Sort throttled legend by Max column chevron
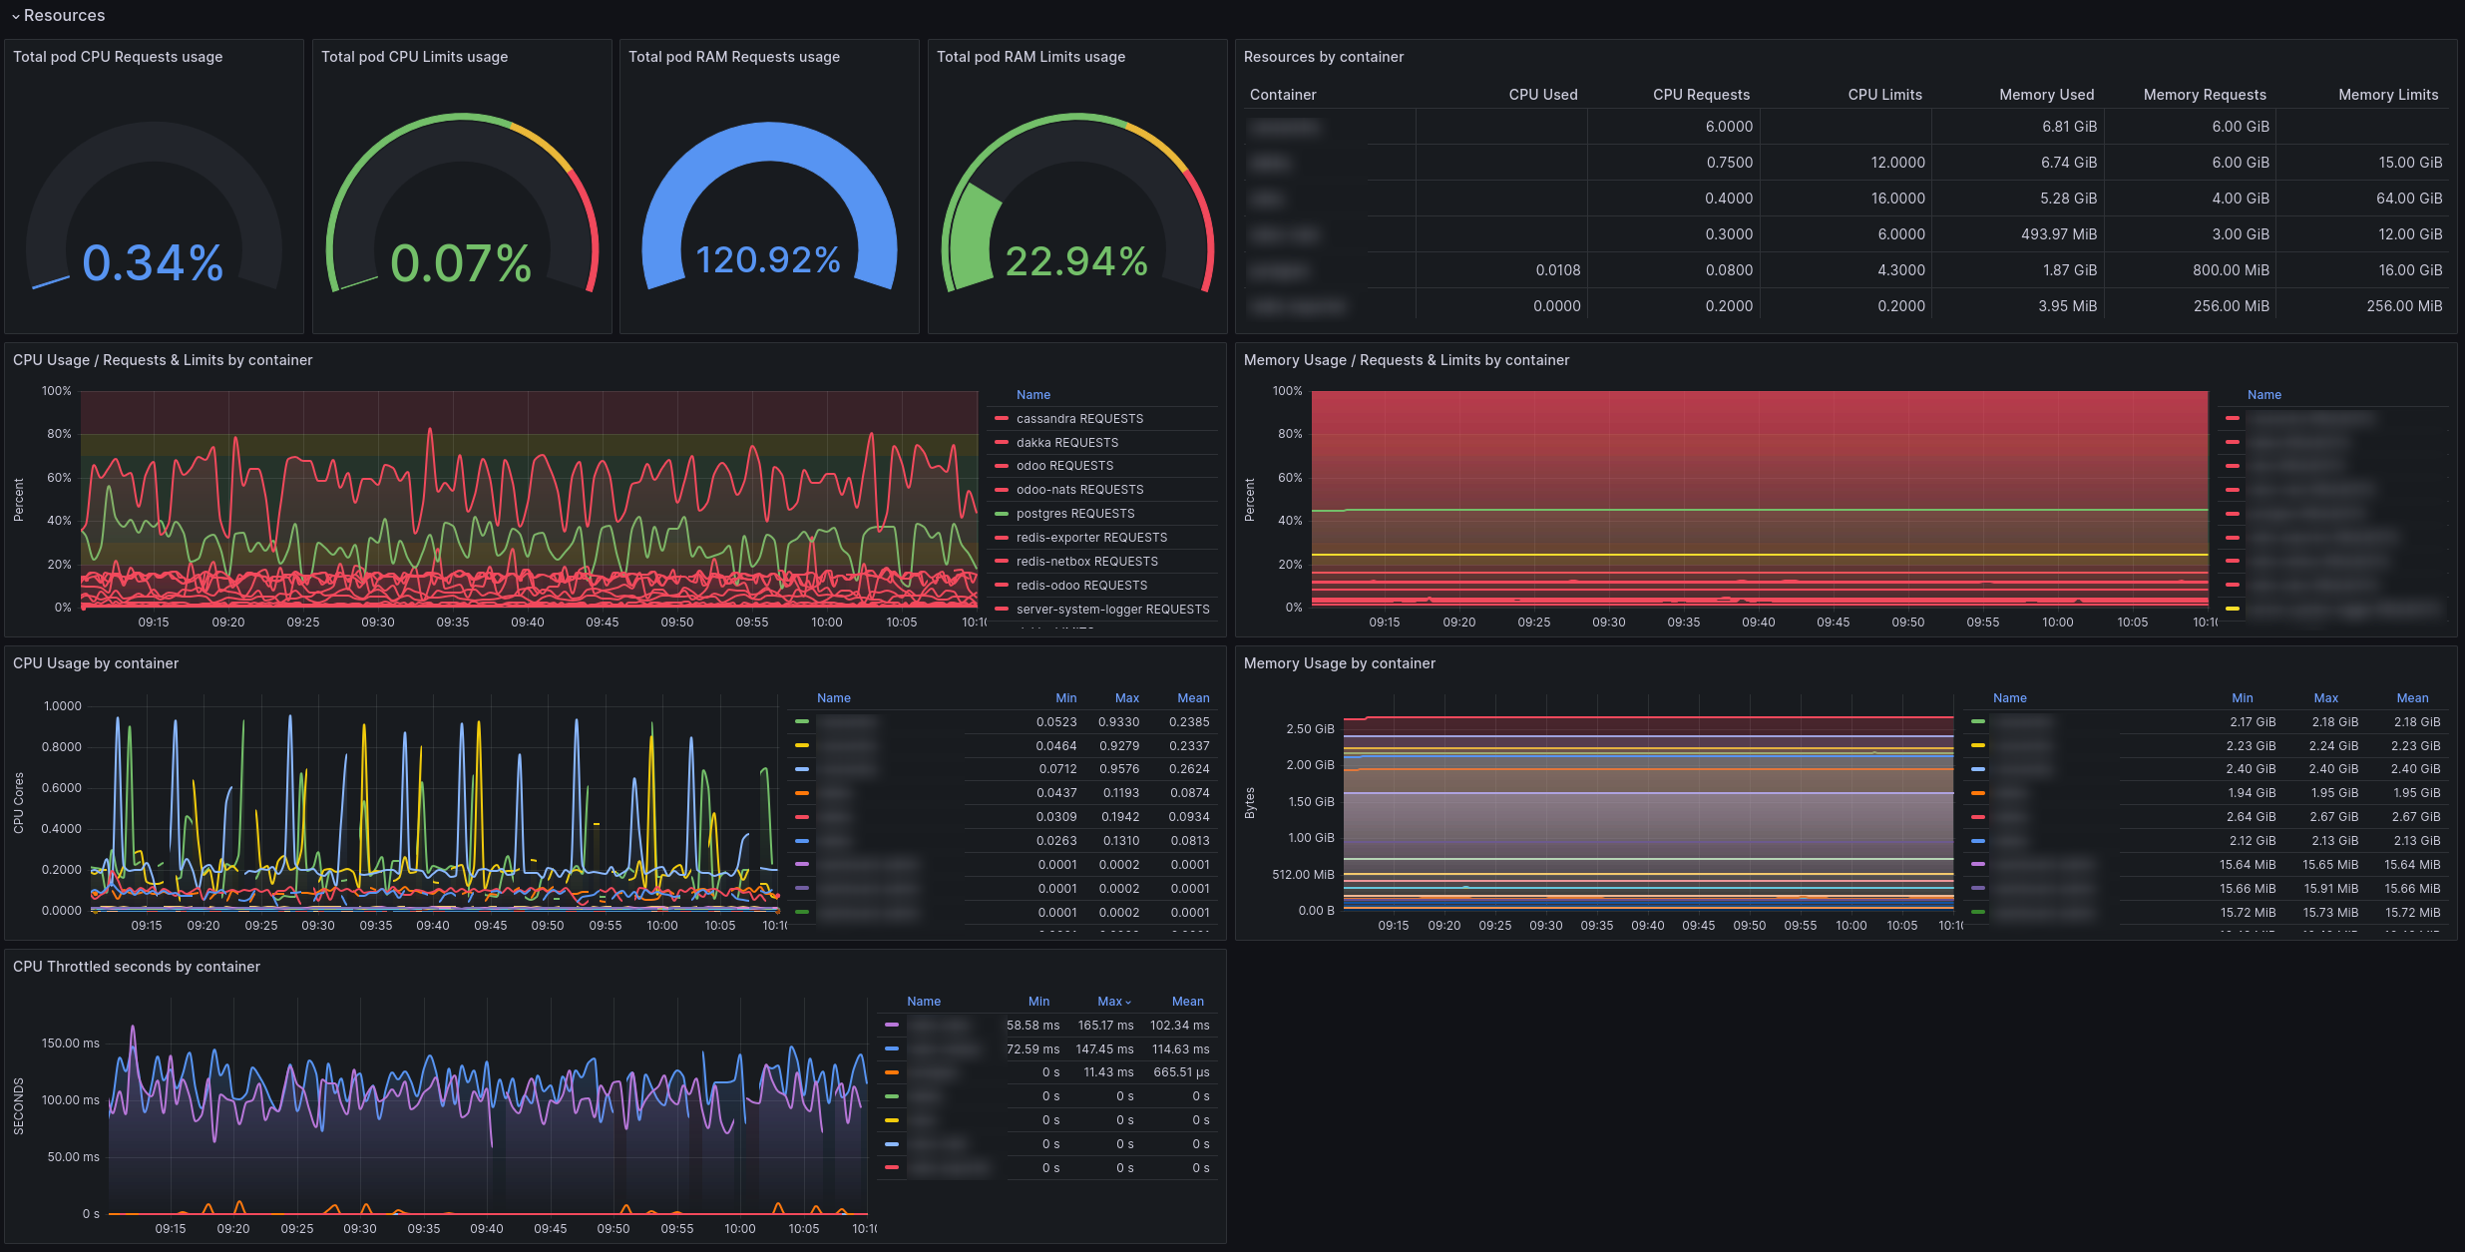2465x1252 pixels. click(x=1128, y=1002)
